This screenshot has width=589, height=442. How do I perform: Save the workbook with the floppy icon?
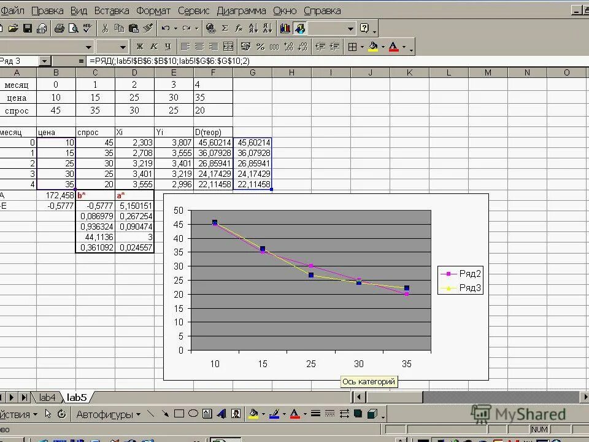pos(28,28)
